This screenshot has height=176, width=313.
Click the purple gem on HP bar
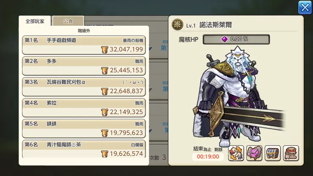click(x=225, y=39)
